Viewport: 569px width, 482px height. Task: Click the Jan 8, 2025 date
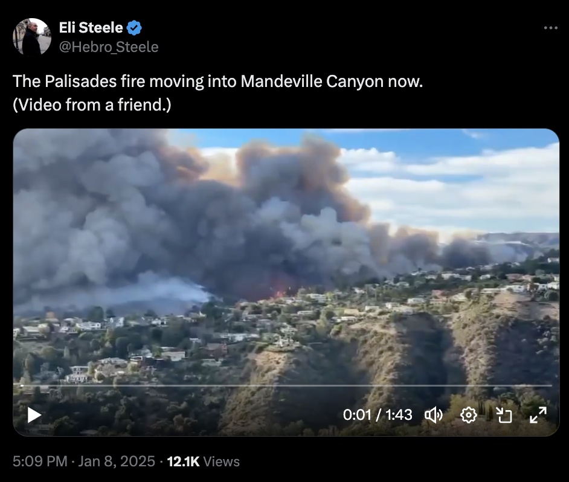click(x=117, y=461)
